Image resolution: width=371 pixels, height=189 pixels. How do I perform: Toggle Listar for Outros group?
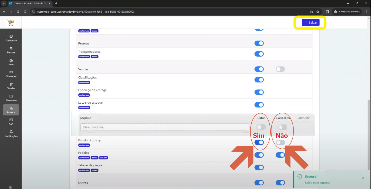pyautogui.click(x=259, y=183)
